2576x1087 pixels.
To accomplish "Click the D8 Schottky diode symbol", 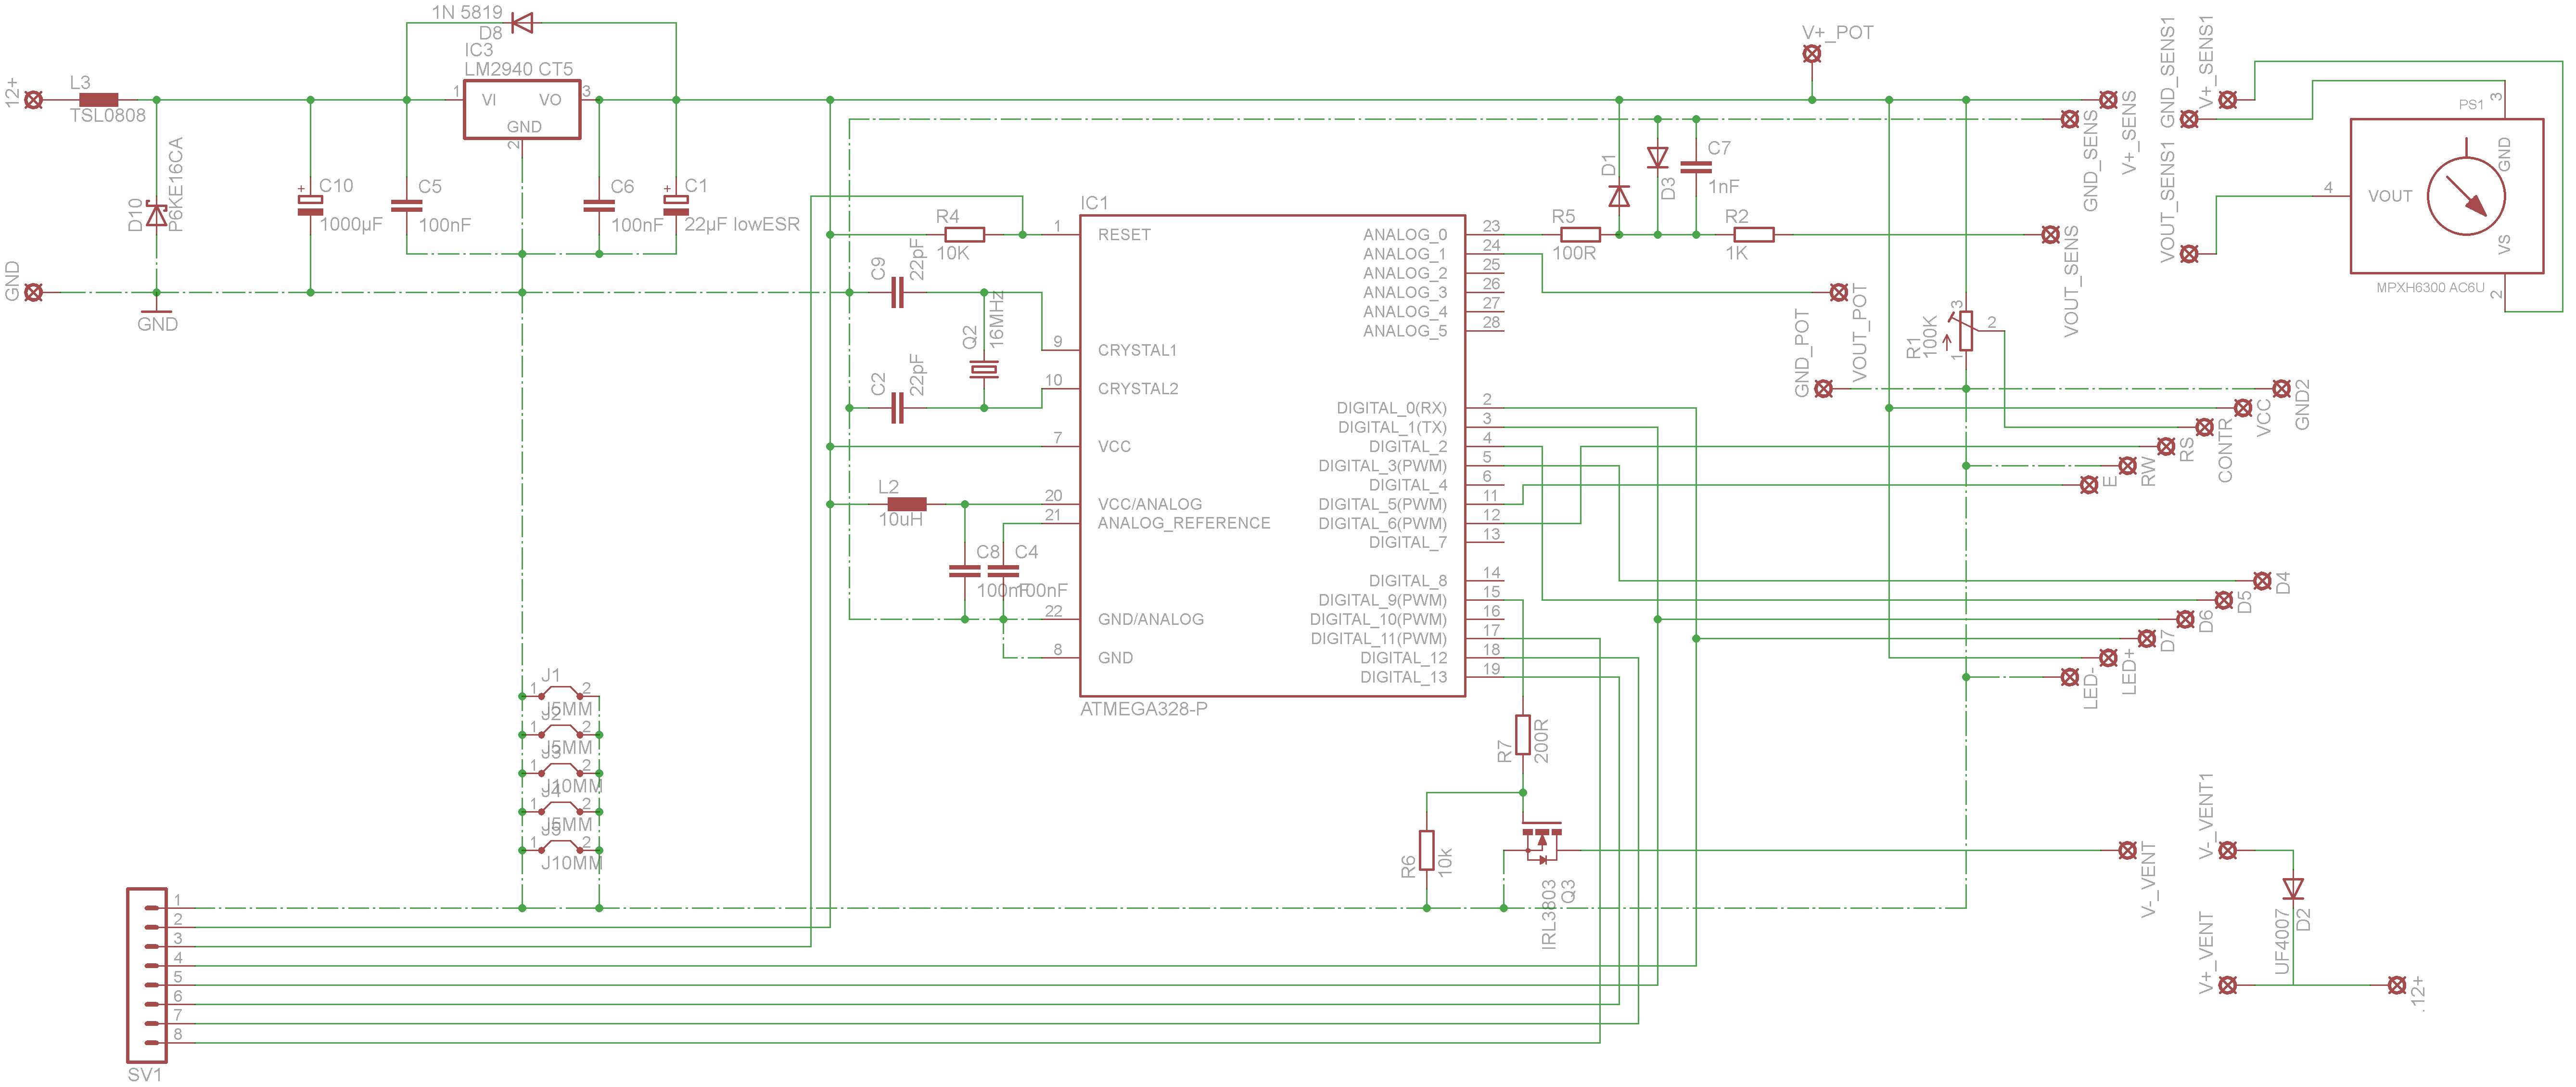I will (x=521, y=23).
